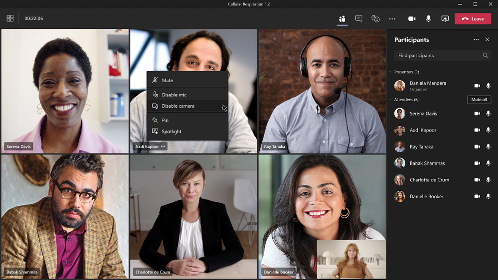Click the Aadi Kapoor name in attendee list
Viewport: 498px width, 280px height.
coord(423,130)
